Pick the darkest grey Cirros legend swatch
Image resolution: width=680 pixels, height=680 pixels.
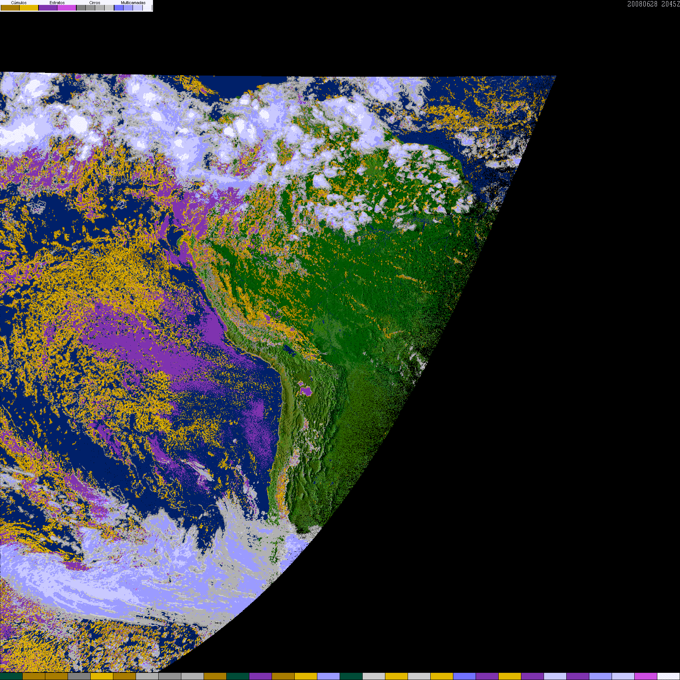[81, 8]
